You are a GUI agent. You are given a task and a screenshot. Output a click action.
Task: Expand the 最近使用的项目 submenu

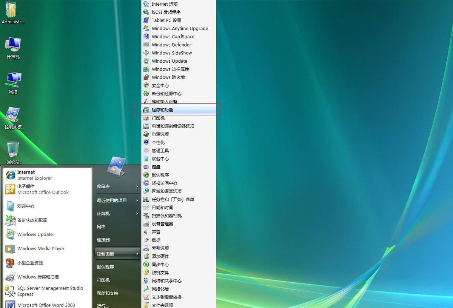pyautogui.click(x=117, y=200)
